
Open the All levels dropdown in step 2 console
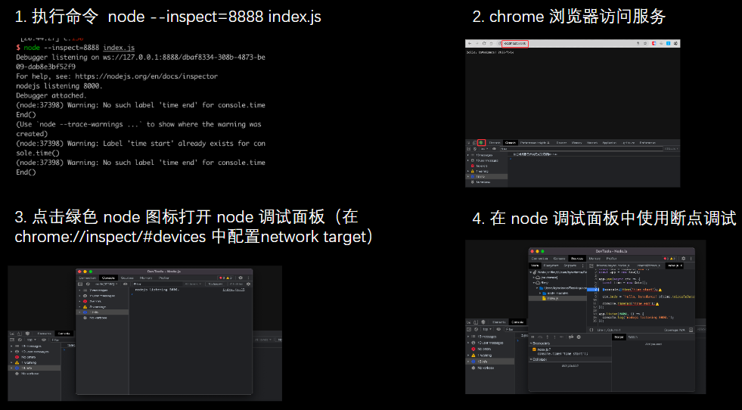[672, 149]
